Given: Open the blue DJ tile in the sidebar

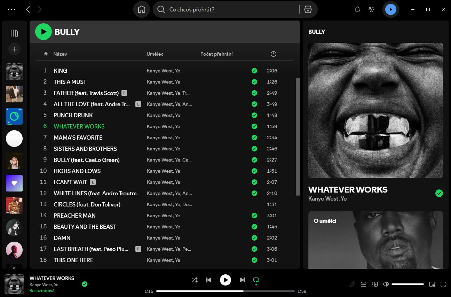Looking at the screenshot, I should [14, 116].
